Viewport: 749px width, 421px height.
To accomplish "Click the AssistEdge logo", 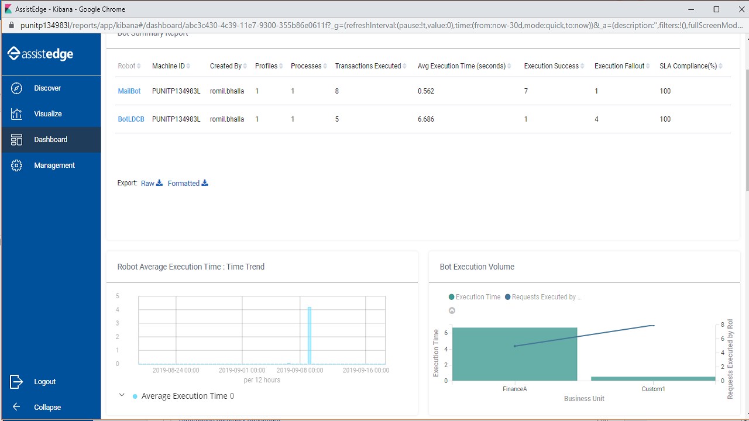I will tap(40, 54).
